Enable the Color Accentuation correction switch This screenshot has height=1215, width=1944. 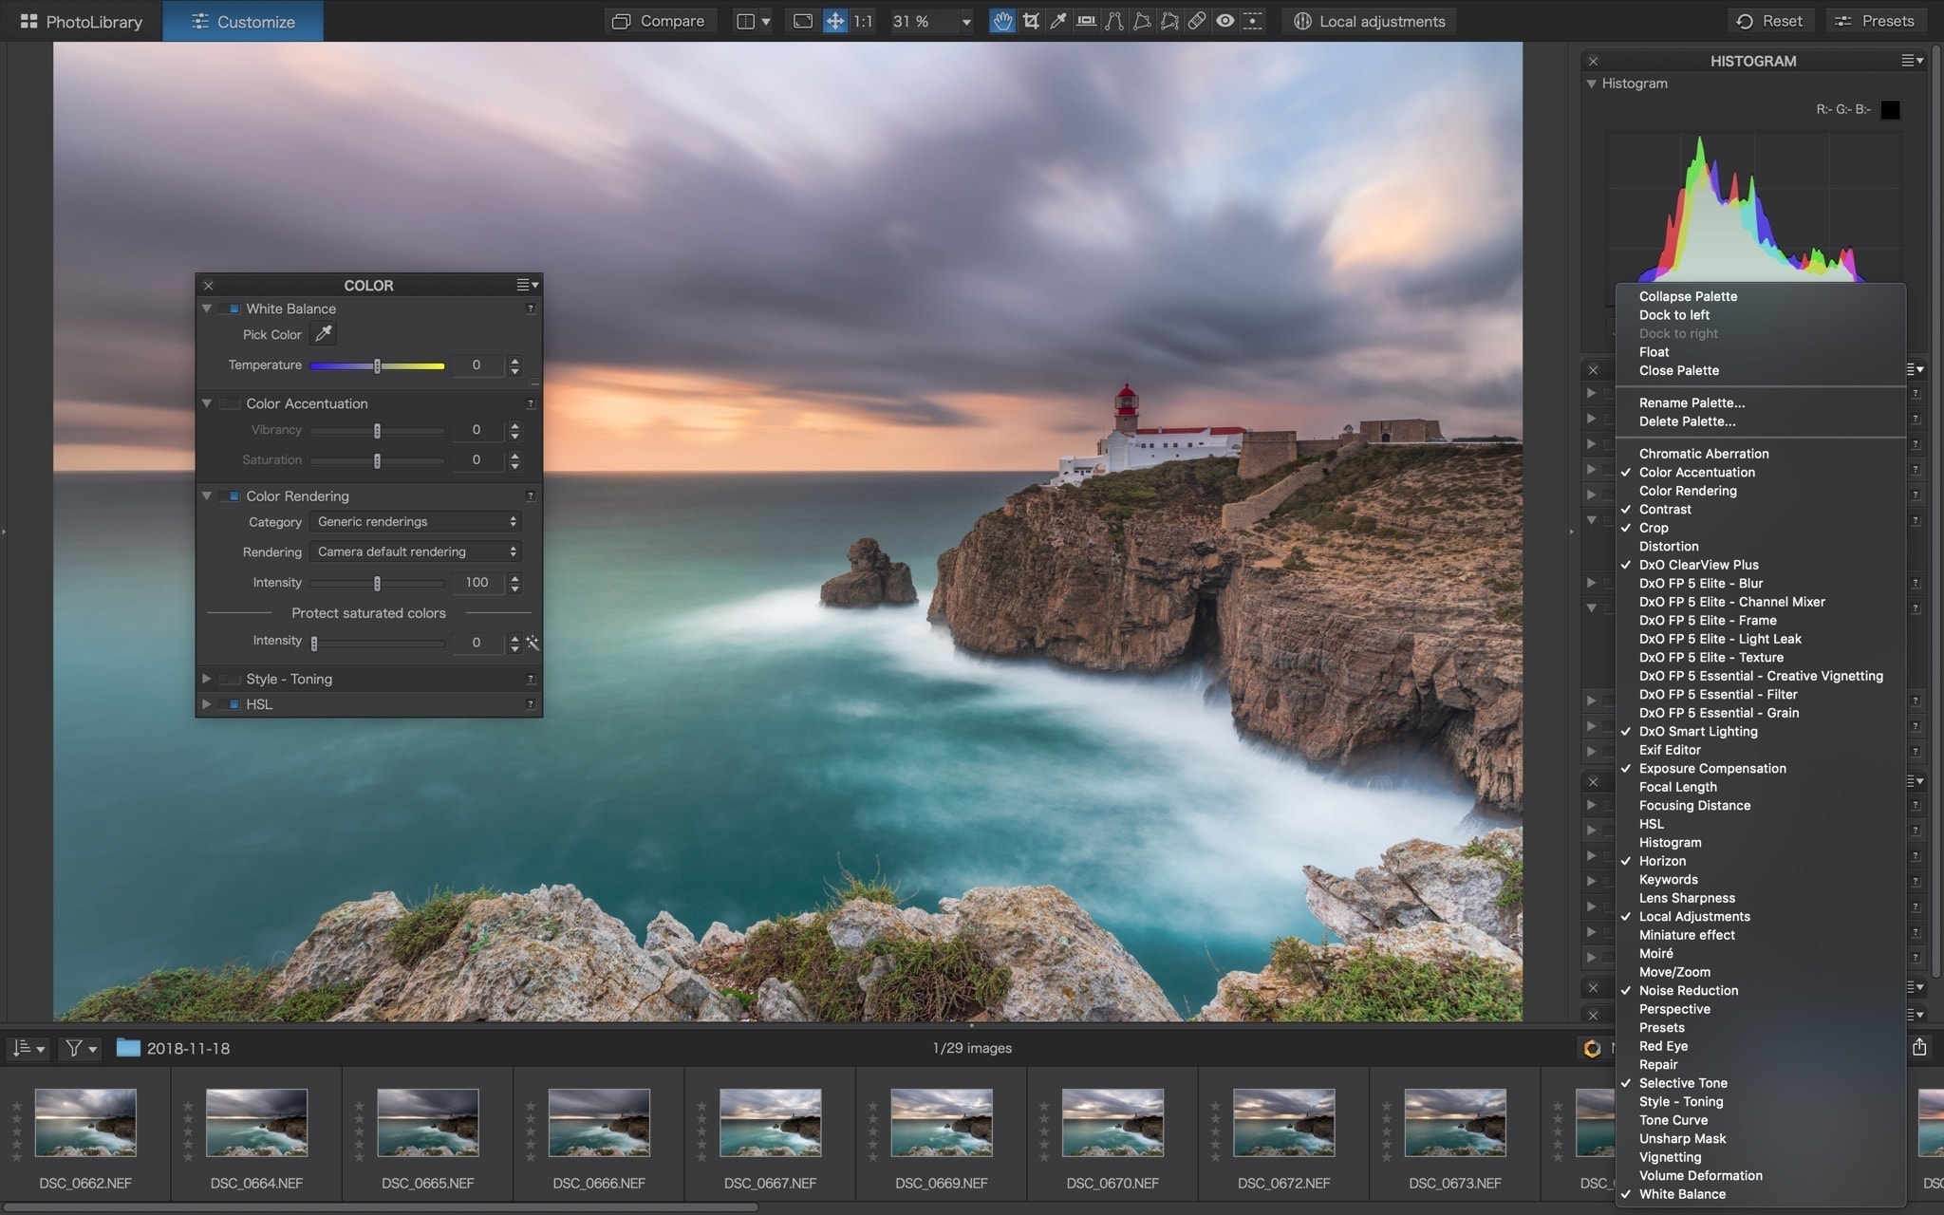pyautogui.click(x=231, y=403)
